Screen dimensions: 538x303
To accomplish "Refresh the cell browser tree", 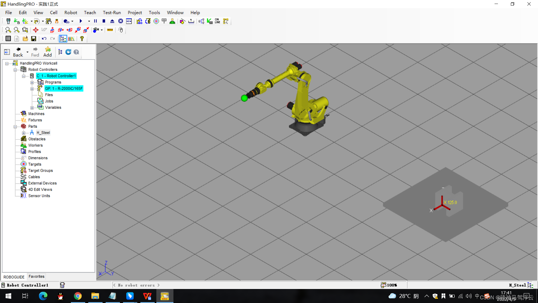I will (x=68, y=52).
